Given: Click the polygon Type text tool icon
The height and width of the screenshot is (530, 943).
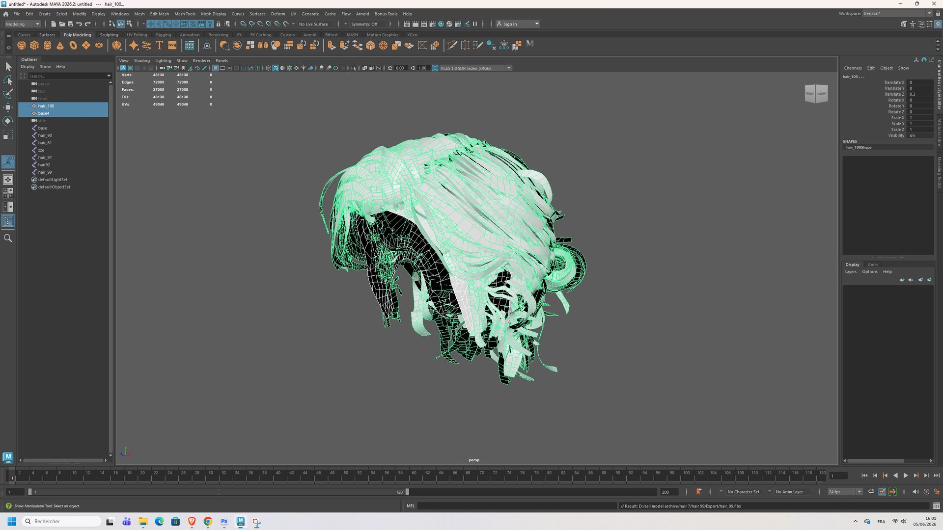Looking at the screenshot, I should click(x=159, y=45).
